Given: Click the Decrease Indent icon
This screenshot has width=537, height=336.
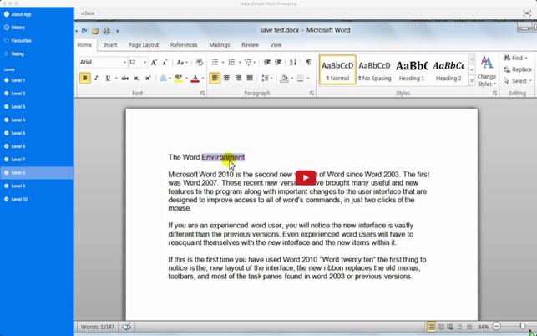Looking at the screenshot, I should 267,62.
